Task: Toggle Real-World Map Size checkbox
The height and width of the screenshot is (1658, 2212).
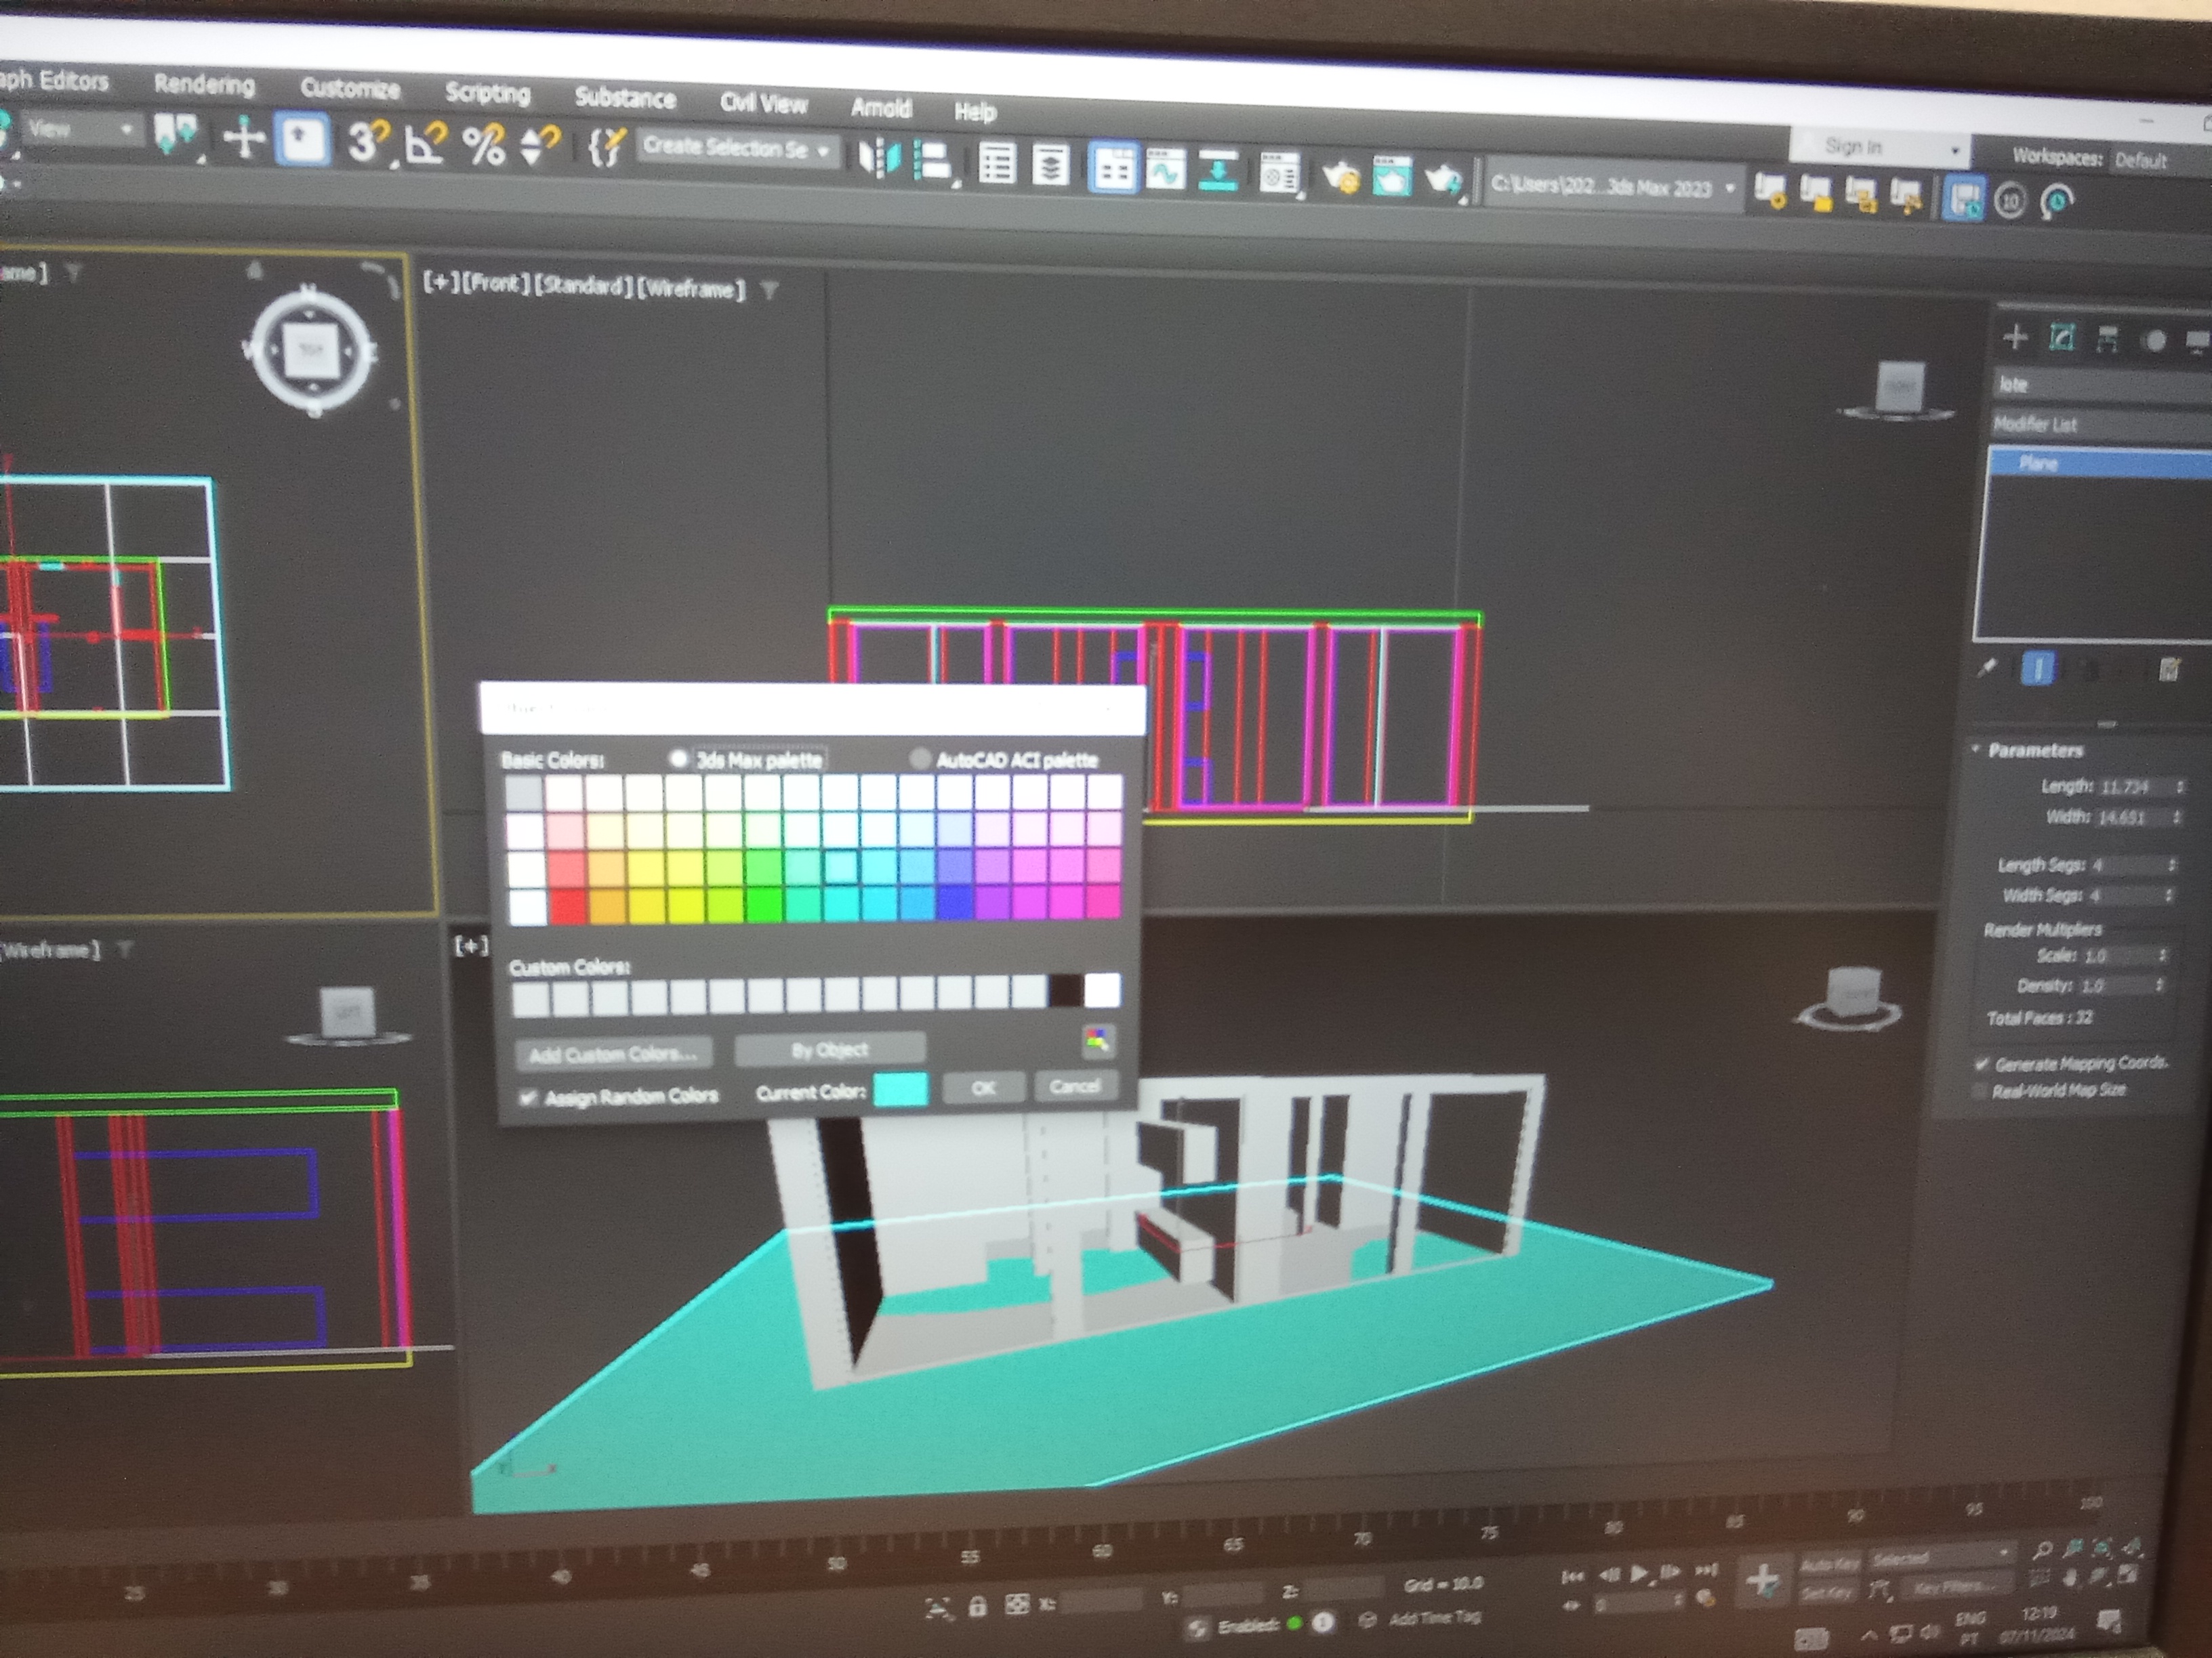Action: coord(1979,1090)
